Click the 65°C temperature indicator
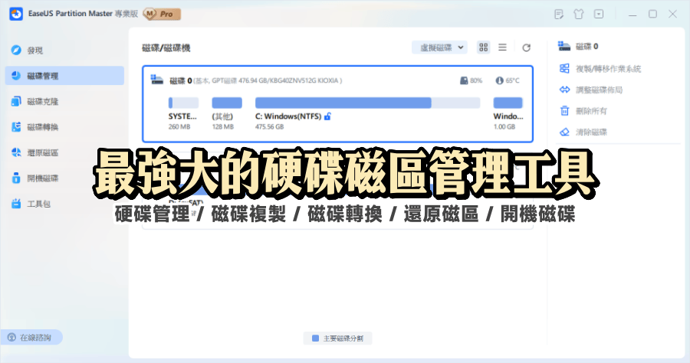The width and height of the screenshot is (690, 363). (x=508, y=80)
